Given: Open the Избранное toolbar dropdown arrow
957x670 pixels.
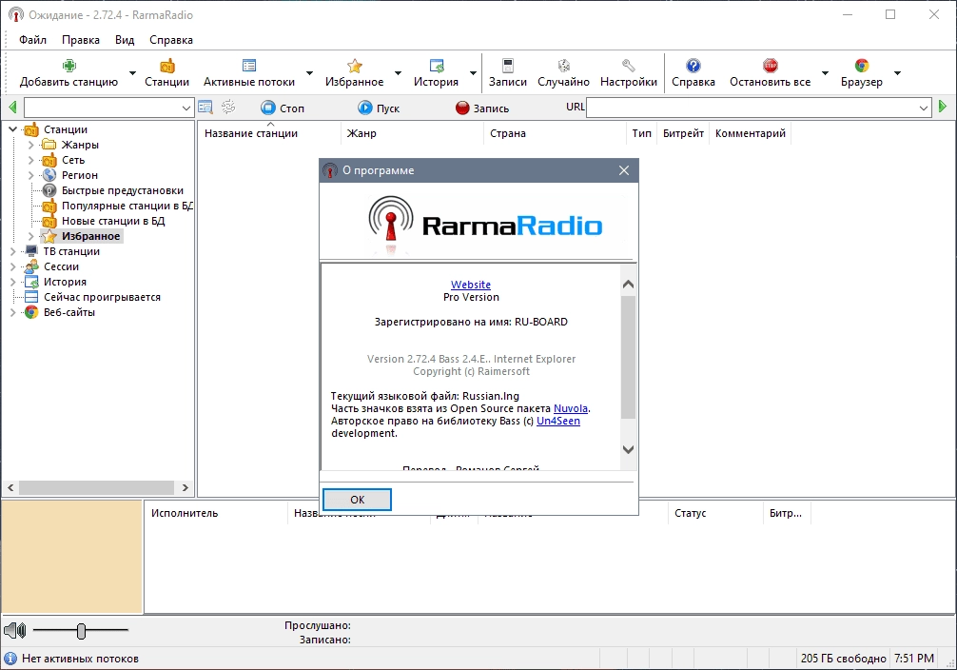Looking at the screenshot, I should point(398,73).
